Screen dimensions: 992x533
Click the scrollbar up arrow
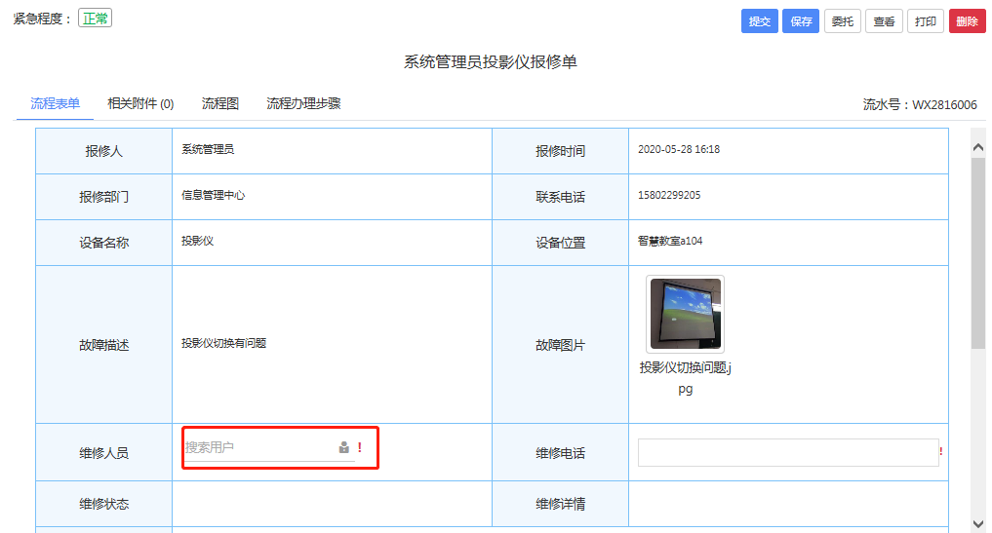pos(978,147)
